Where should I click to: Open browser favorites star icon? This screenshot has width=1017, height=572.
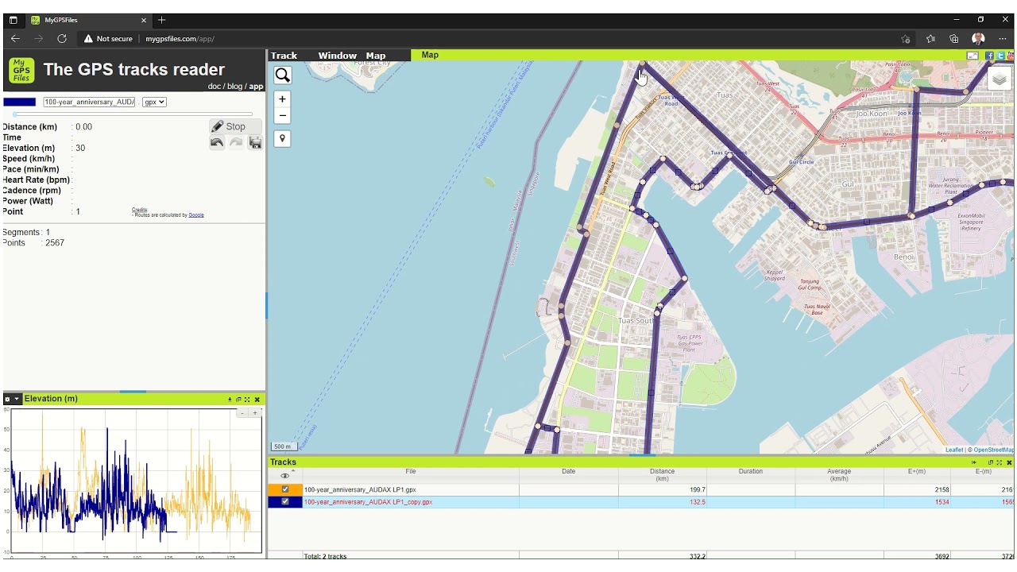pyautogui.click(x=930, y=39)
